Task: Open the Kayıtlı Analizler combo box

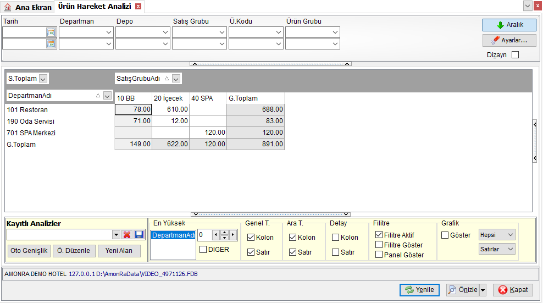Action: pos(116,235)
